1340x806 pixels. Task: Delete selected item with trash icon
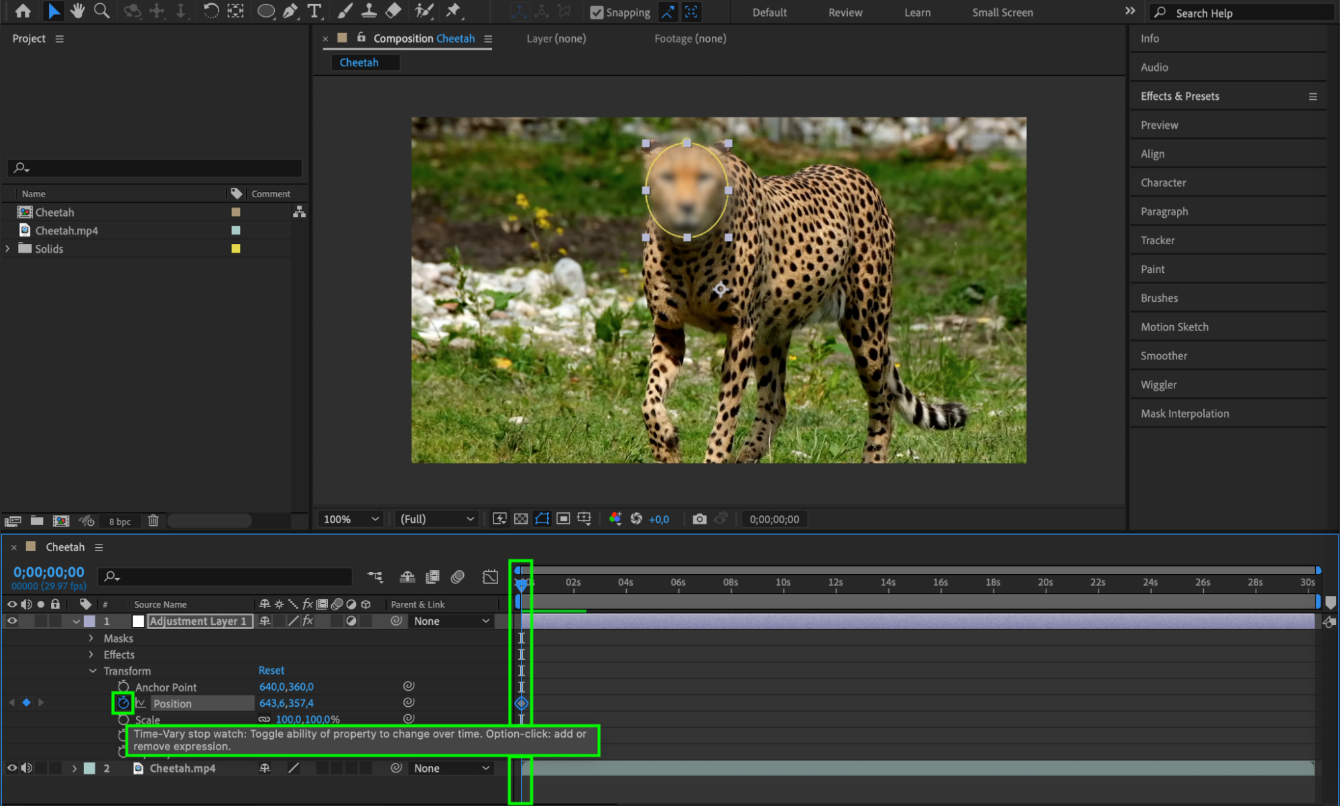coord(153,521)
